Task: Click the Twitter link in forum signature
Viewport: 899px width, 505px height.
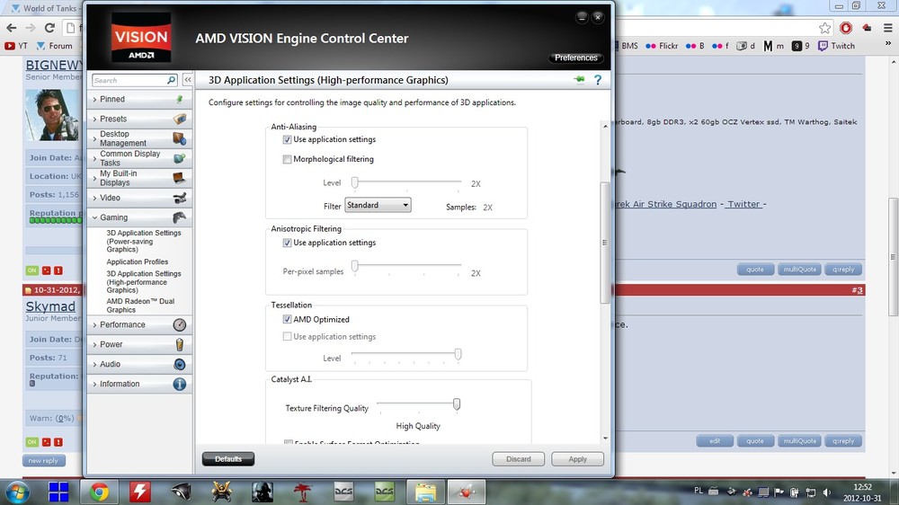Action: point(743,204)
